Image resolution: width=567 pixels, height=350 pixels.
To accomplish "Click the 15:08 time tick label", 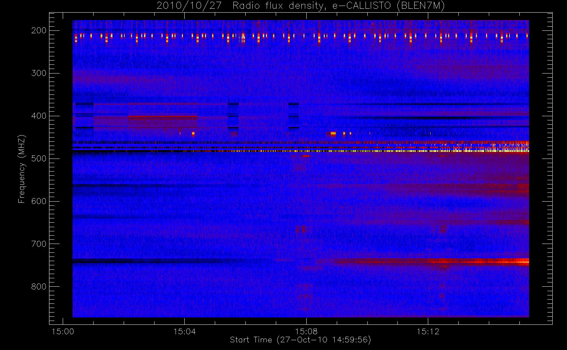I will click(306, 331).
